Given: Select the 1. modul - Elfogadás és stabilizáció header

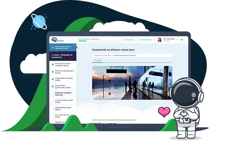Looking at the screenshot, I should tap(63, 56).
